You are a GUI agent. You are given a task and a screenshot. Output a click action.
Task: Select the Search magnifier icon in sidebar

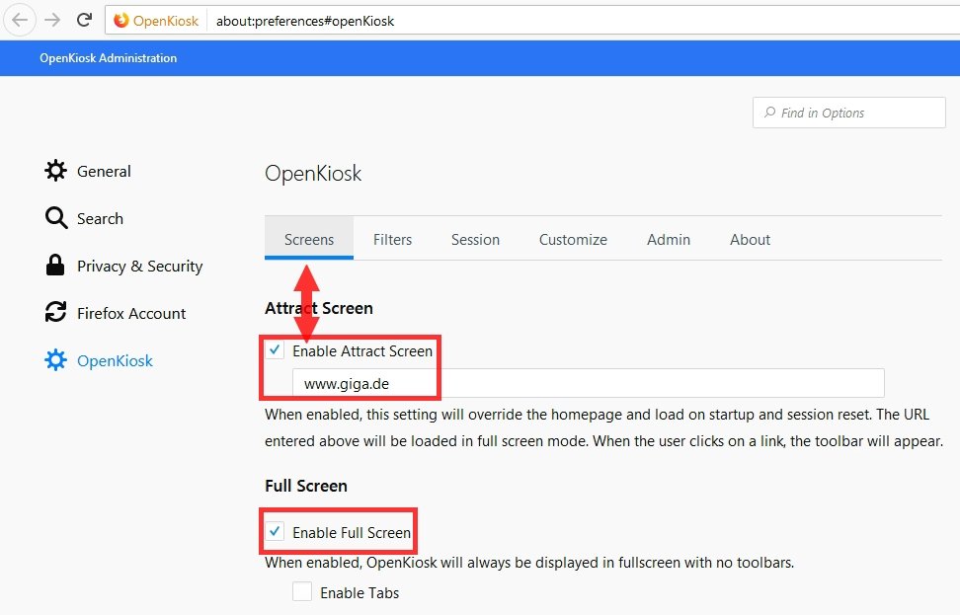[x=54, y=218]
